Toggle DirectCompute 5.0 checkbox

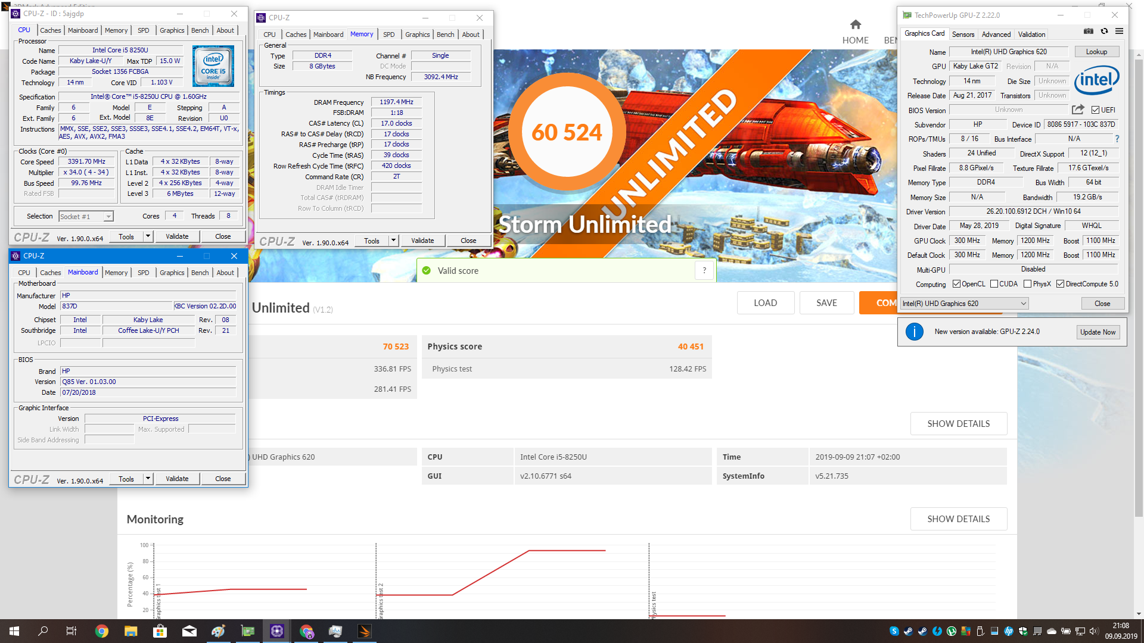1060,284
